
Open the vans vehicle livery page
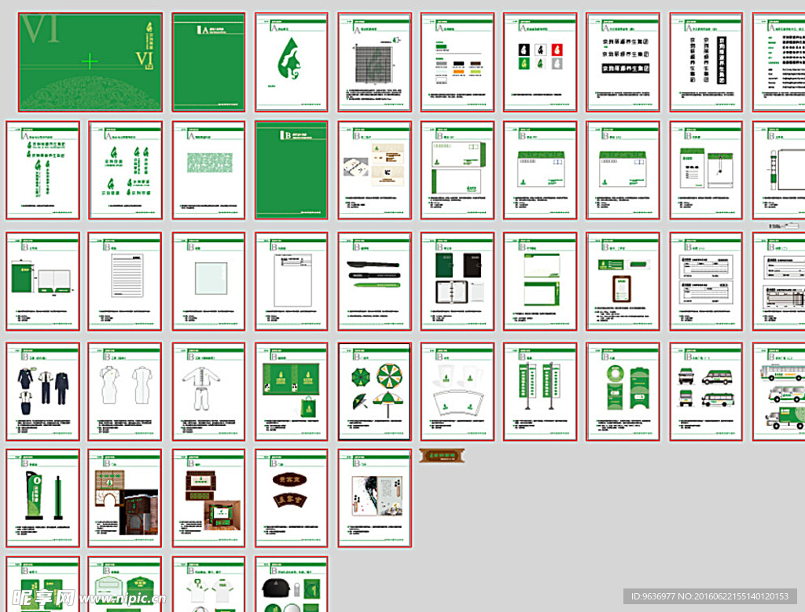(x=706, y=392)
